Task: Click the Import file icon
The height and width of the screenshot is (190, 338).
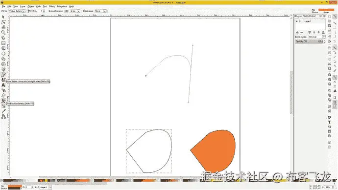Action: point(330,37)
